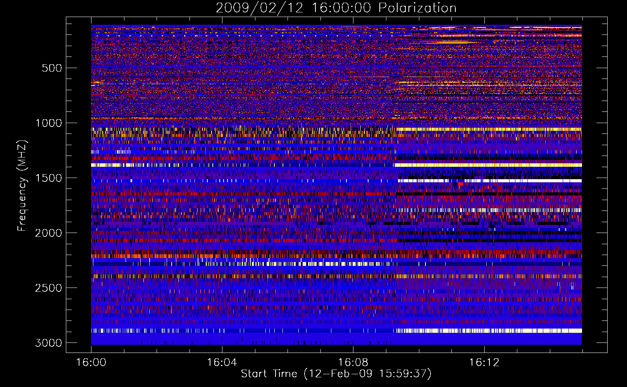Select the 500 frequency tick label

point(52,68)
